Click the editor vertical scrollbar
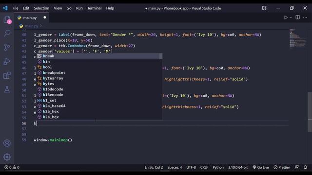This screenshot has width=312, height=175. pyautogui.click(x=310, y=112)
